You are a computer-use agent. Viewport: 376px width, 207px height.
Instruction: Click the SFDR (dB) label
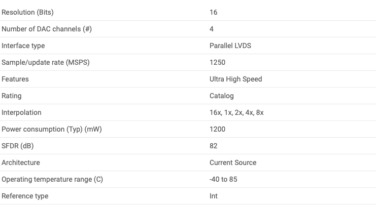point(17,146)
